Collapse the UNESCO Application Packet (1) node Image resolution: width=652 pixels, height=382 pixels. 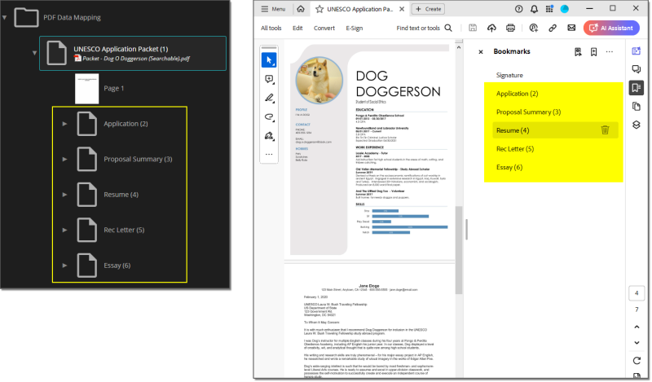coord(34,53)
